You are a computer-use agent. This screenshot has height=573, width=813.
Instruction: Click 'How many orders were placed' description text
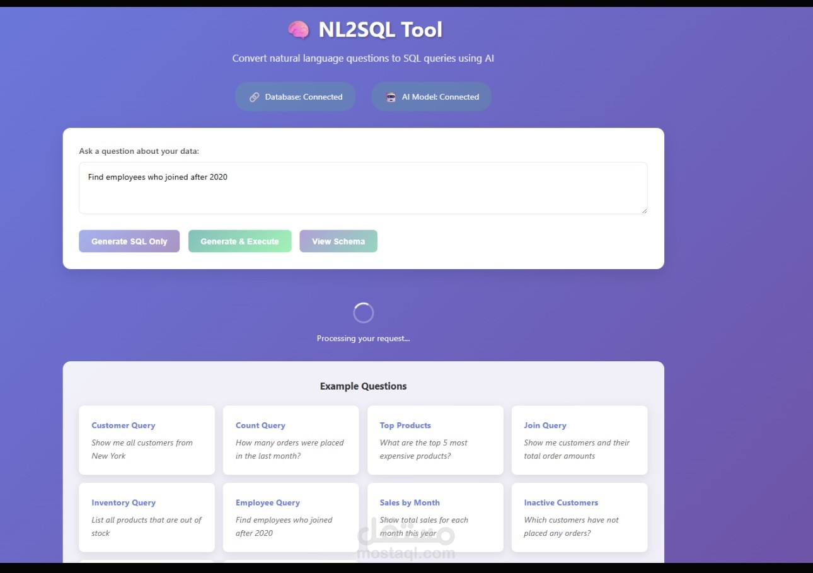290,449
